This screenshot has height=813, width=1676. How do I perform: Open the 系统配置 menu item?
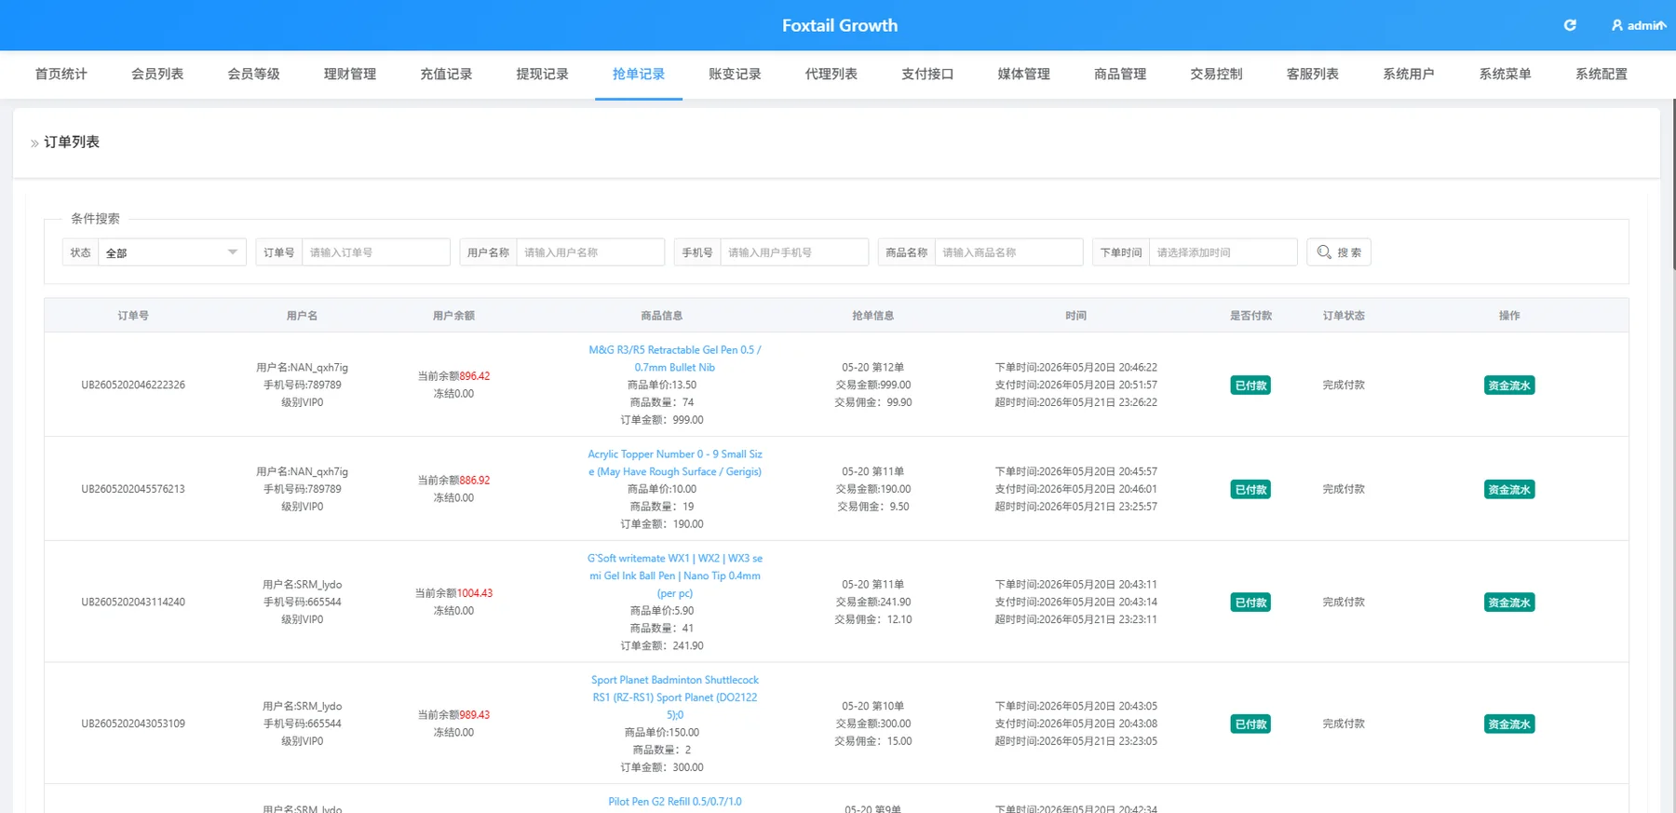coord(1602,75)
